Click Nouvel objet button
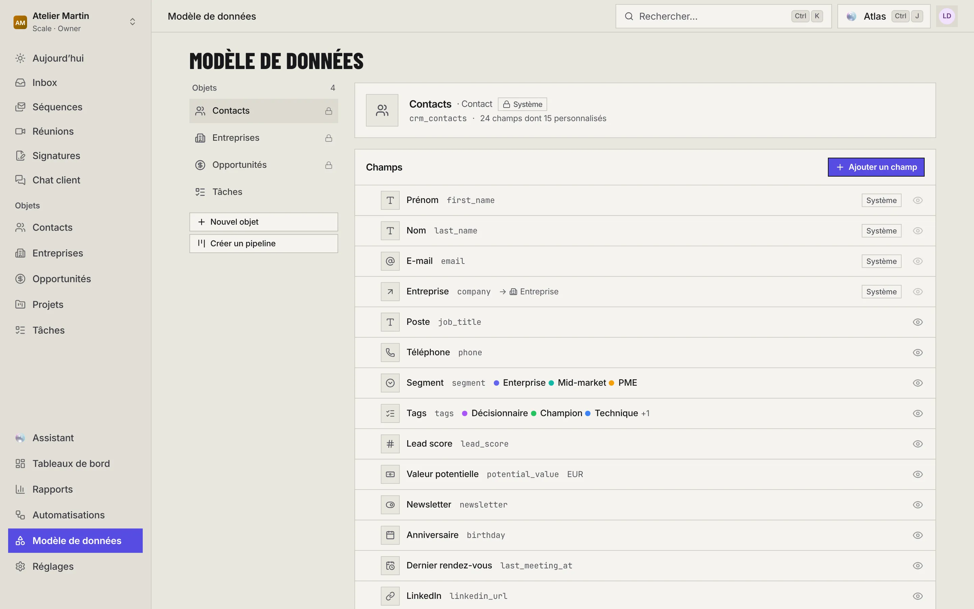Viewport: 974px width, 609px height. click(264, 222)
